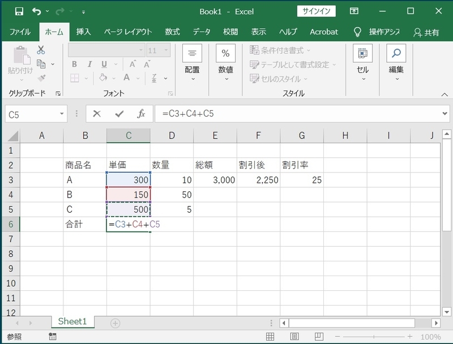
Task: Click the Underline icon
Action: 103,64
